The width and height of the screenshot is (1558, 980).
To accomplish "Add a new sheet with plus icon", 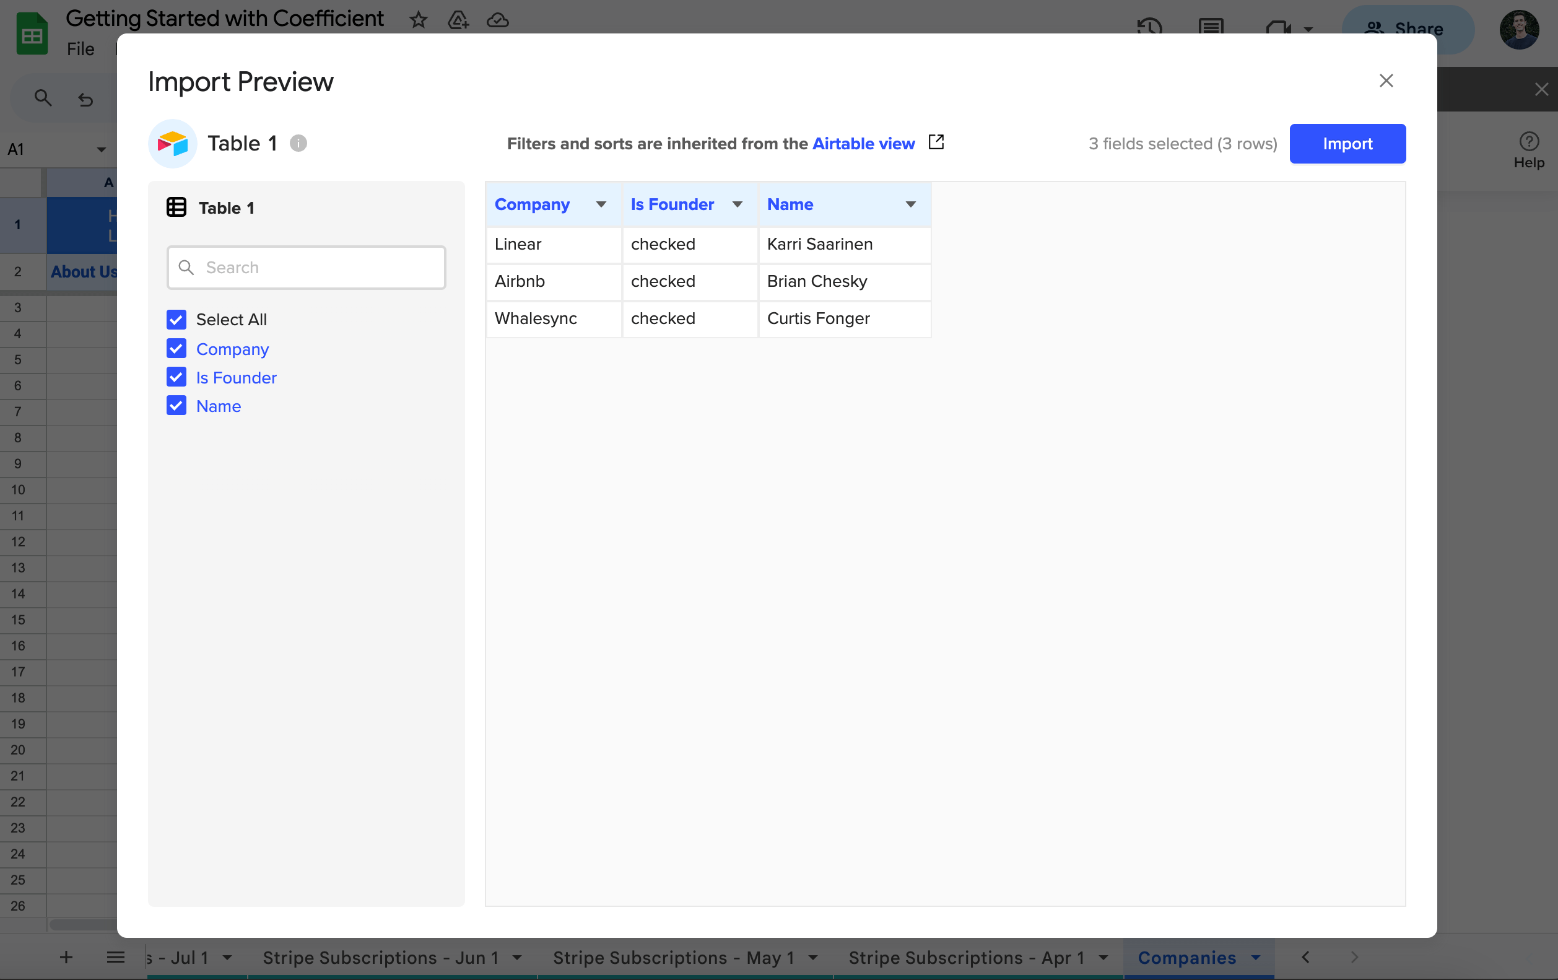I will (x=66, y=956).
